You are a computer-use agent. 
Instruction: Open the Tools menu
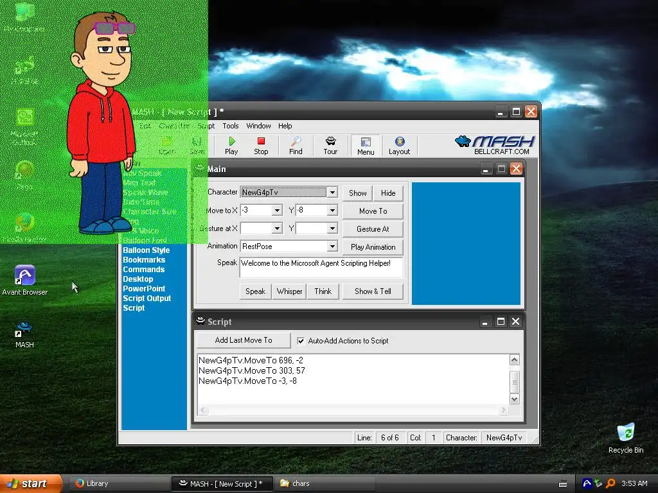coord(231,126)
